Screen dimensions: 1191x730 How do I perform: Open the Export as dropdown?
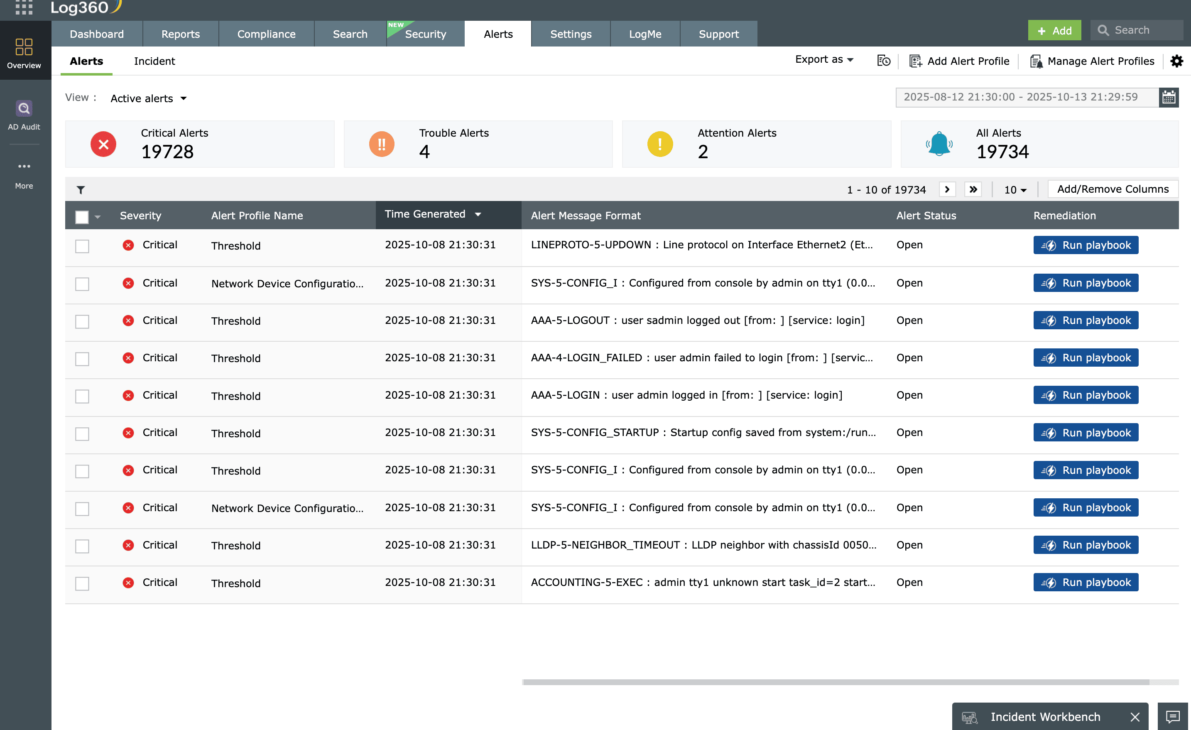824,59
